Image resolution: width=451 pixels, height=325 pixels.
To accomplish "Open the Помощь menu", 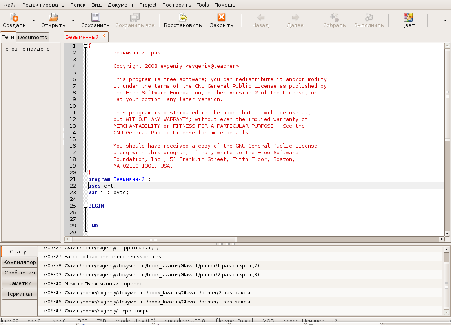I will [x=225, y=5].
